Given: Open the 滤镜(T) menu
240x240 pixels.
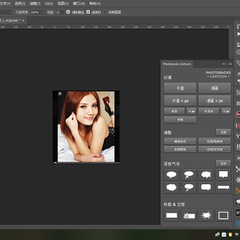Looking at the screenshot, I should pos(35,3).
